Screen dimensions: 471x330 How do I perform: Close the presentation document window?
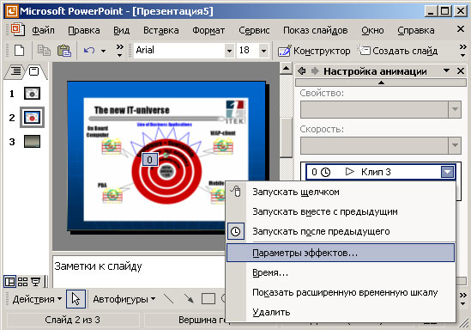coord(461,29)
